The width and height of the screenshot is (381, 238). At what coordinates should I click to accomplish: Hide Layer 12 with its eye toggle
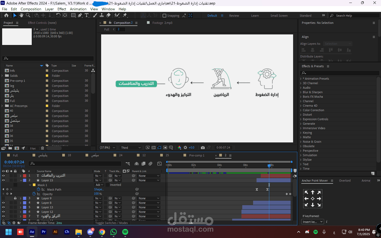[x=3, y=212]
